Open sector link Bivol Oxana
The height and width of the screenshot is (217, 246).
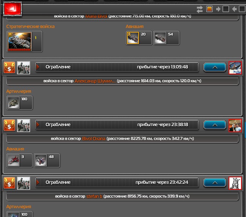click(x=94, y=139)
